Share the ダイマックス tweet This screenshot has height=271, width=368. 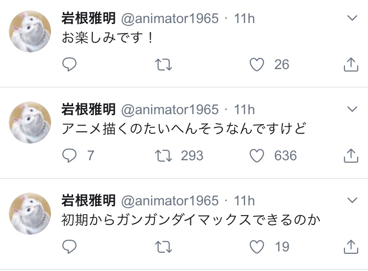click(351, 246)
